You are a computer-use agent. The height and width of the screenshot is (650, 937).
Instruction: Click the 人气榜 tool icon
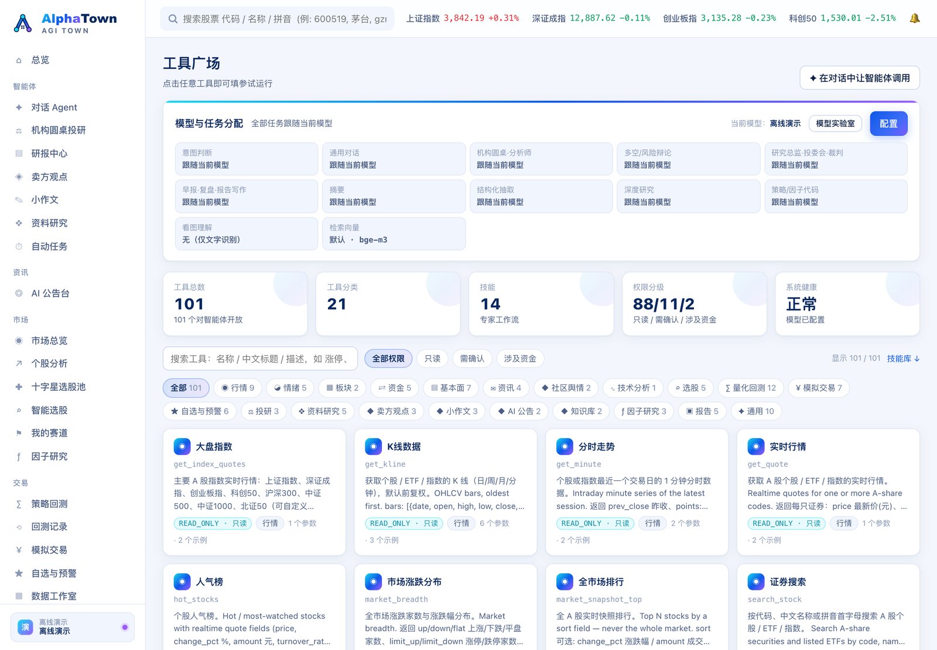pos(182,582)
